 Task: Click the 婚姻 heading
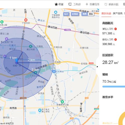tap(105, 74)
